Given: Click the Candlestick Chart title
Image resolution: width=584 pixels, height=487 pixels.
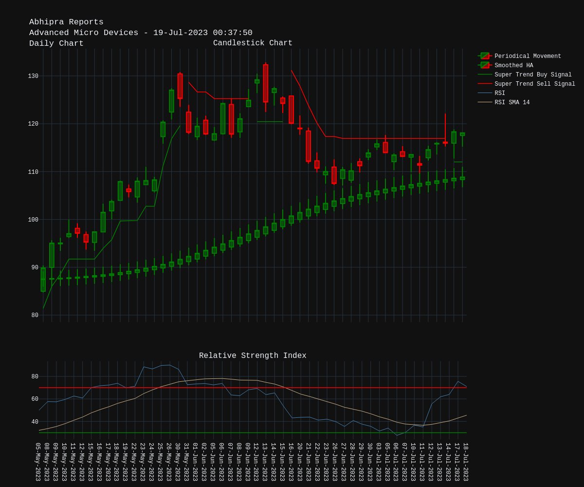Looking at the screenshot, I should [x=253, y=43].
